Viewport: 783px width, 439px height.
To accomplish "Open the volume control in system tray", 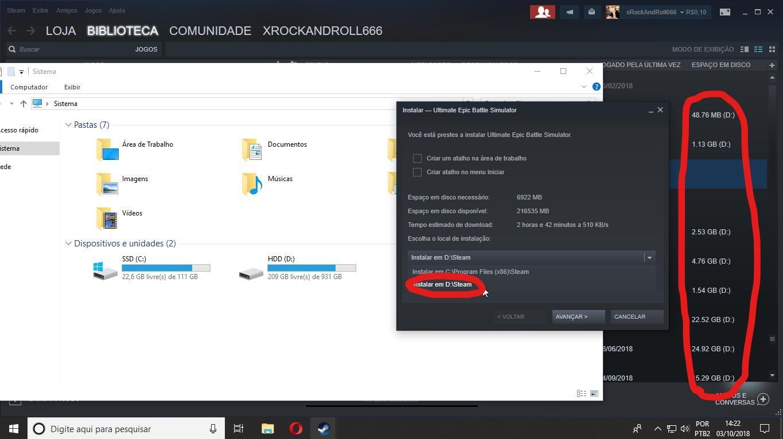I will pyautogui.click(x=684, y=429).
